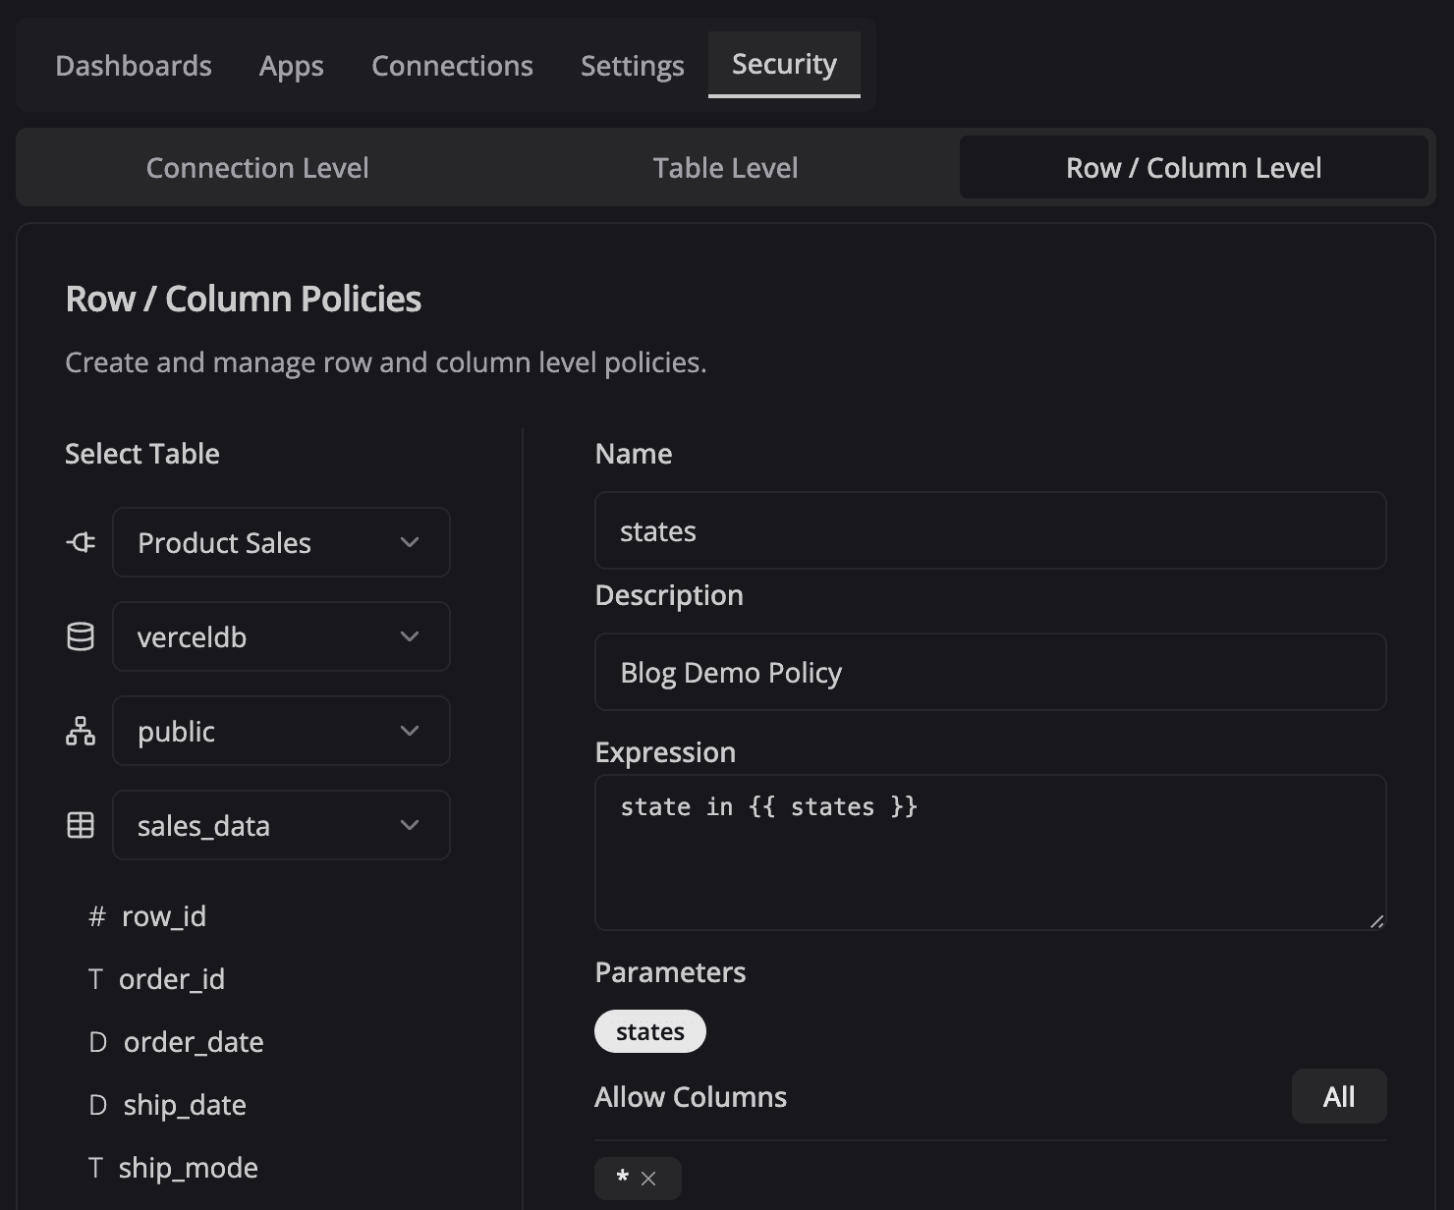Open the Product Sales connection dropdown
Viewport: 1454px width, 1210px height.
coord(281,542)
